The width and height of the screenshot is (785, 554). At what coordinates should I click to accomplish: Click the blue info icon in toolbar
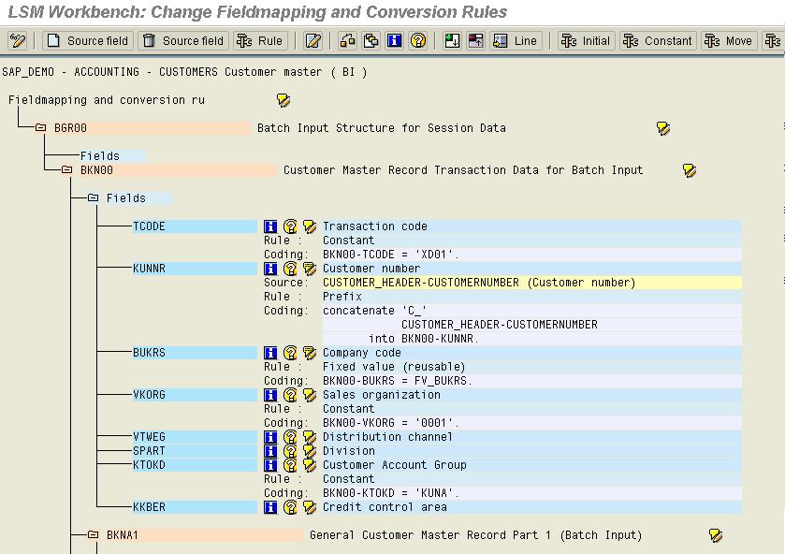coord(394,41)
